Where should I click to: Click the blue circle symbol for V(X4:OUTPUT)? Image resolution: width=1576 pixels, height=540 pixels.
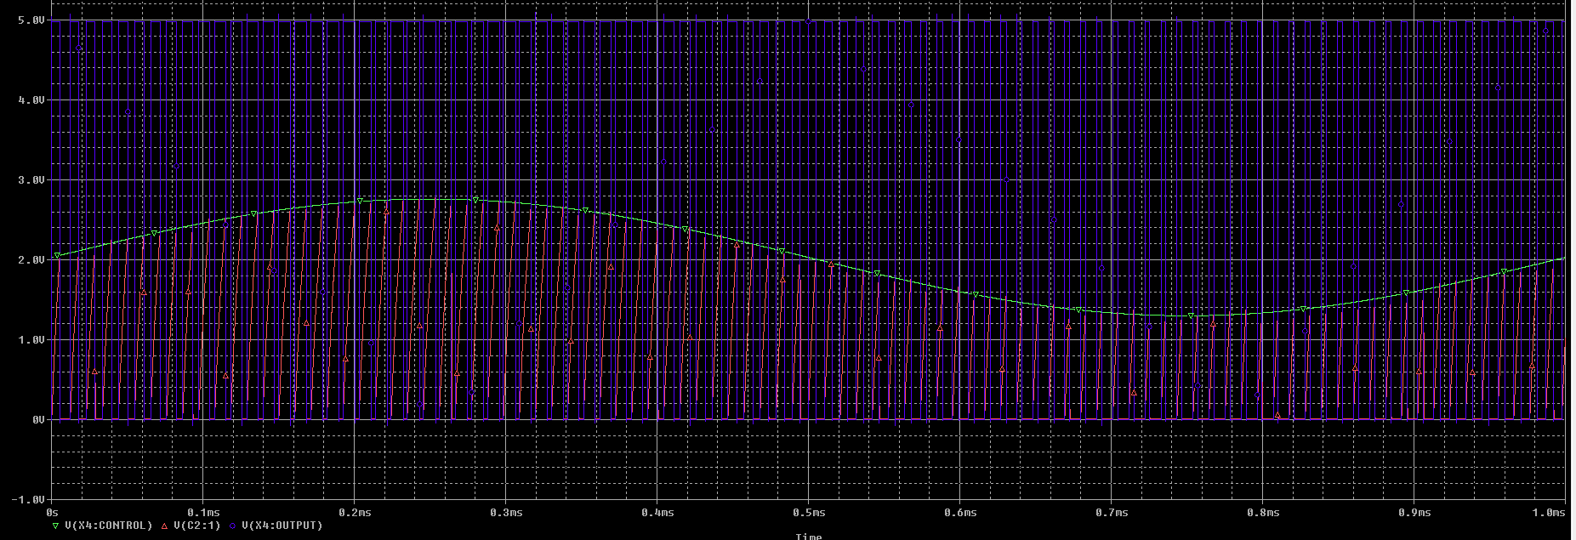point(232,526)
